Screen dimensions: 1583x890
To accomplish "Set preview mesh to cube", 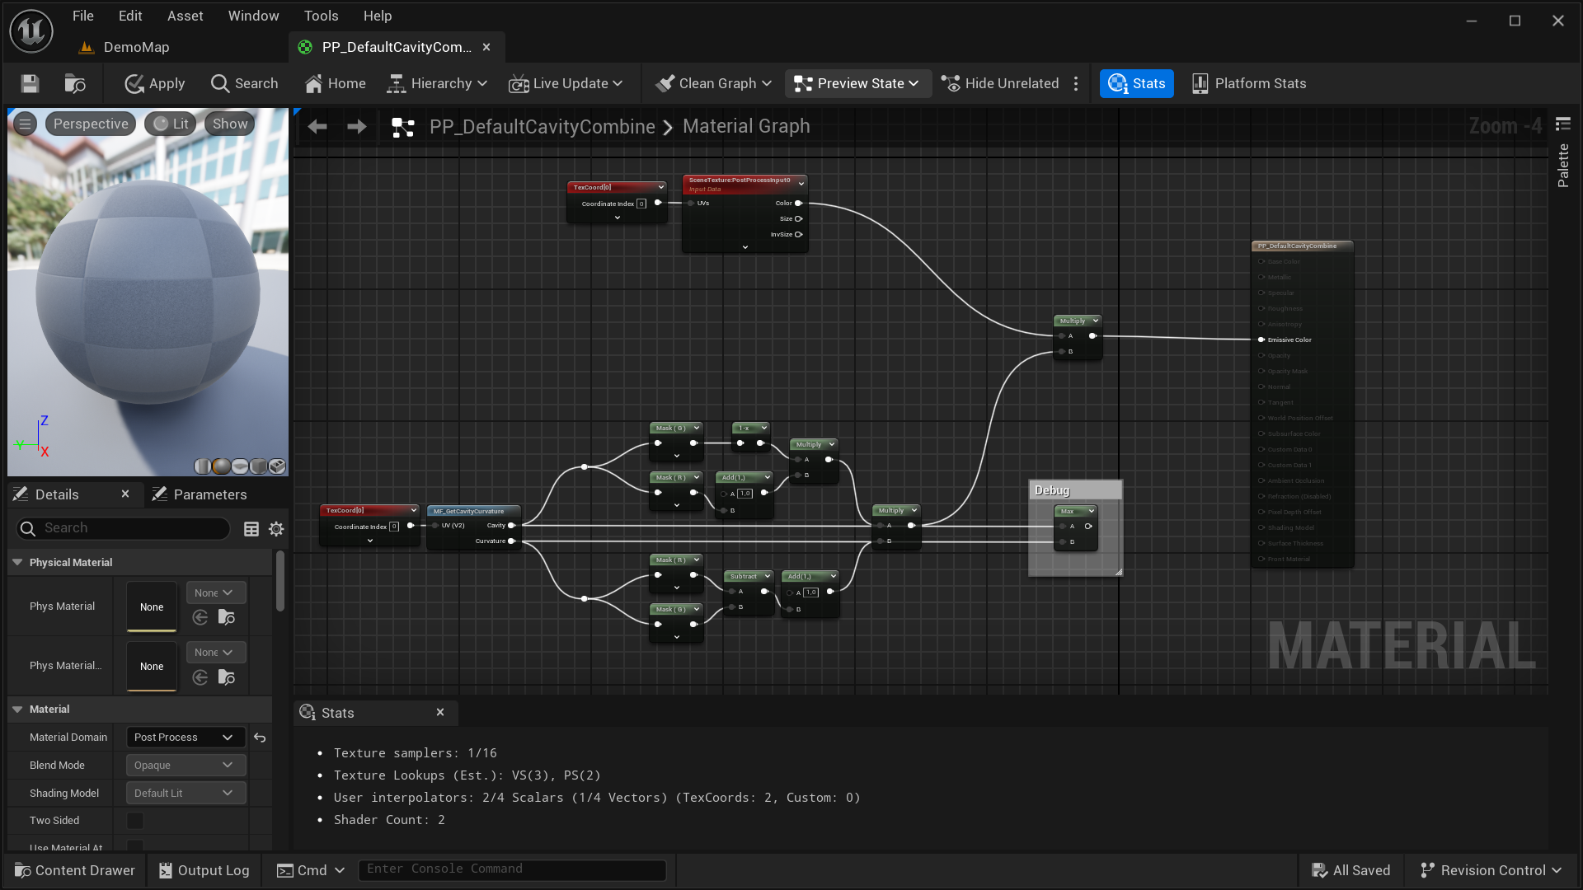I will point(259,466).
